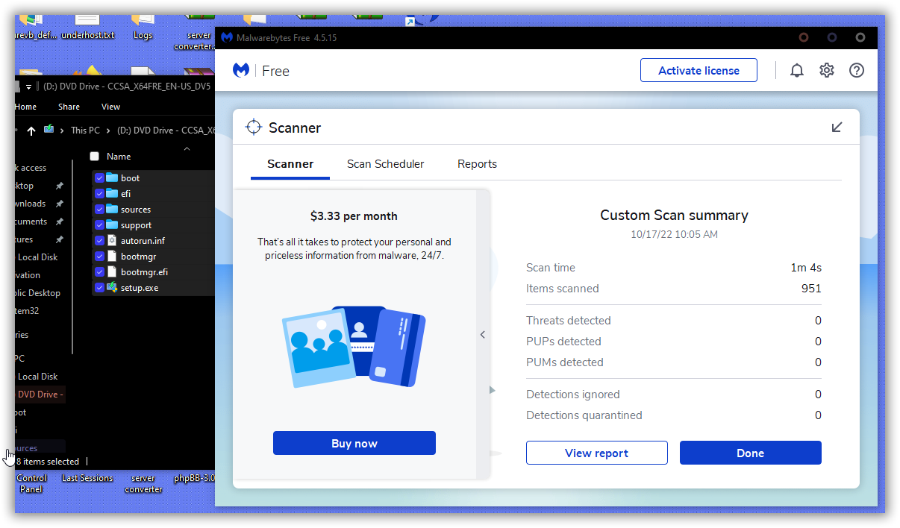Click the bootmgr file name

coord(138,257)
